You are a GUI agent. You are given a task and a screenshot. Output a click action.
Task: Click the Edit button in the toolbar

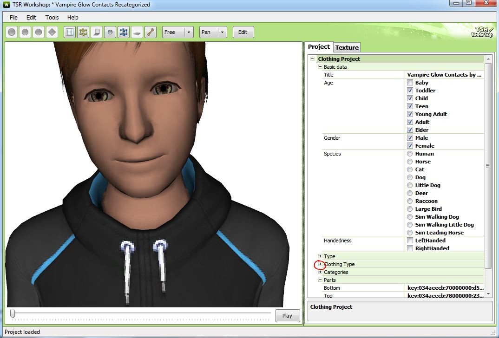coord(243,32)
